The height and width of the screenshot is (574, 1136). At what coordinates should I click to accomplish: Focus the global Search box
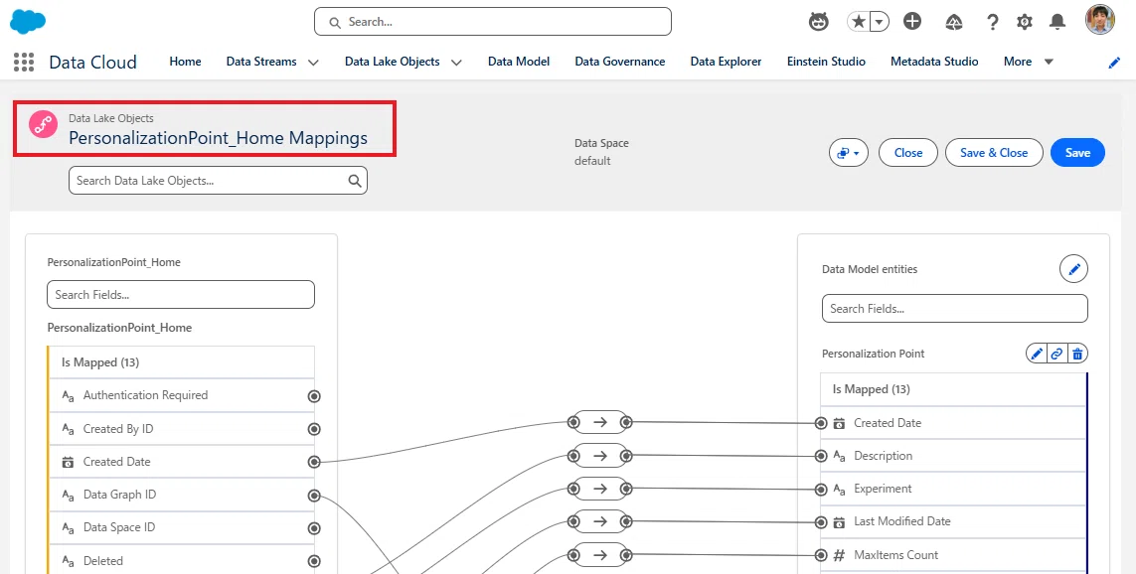coord(493,22)
